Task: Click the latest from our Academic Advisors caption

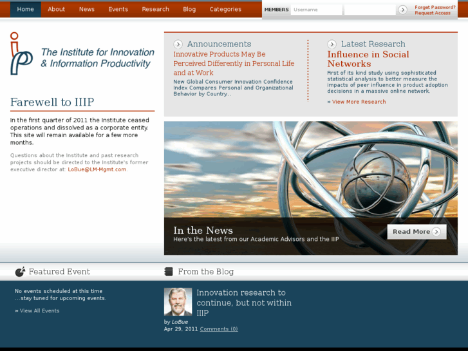Action: click(256, 239)
